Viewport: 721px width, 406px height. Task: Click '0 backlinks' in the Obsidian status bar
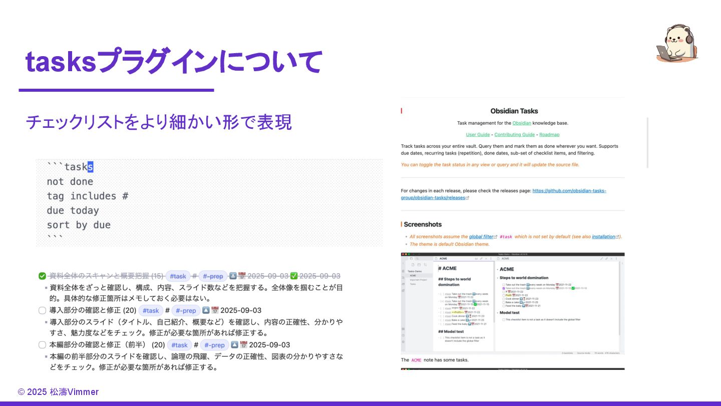(567, 353)
